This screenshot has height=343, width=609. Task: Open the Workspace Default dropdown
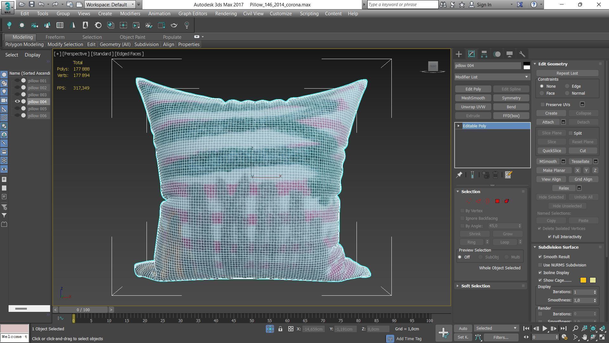click(110, 4)
